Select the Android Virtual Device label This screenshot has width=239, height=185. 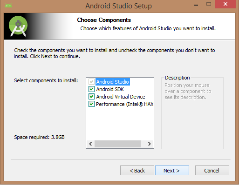click(x=121, y=97)
